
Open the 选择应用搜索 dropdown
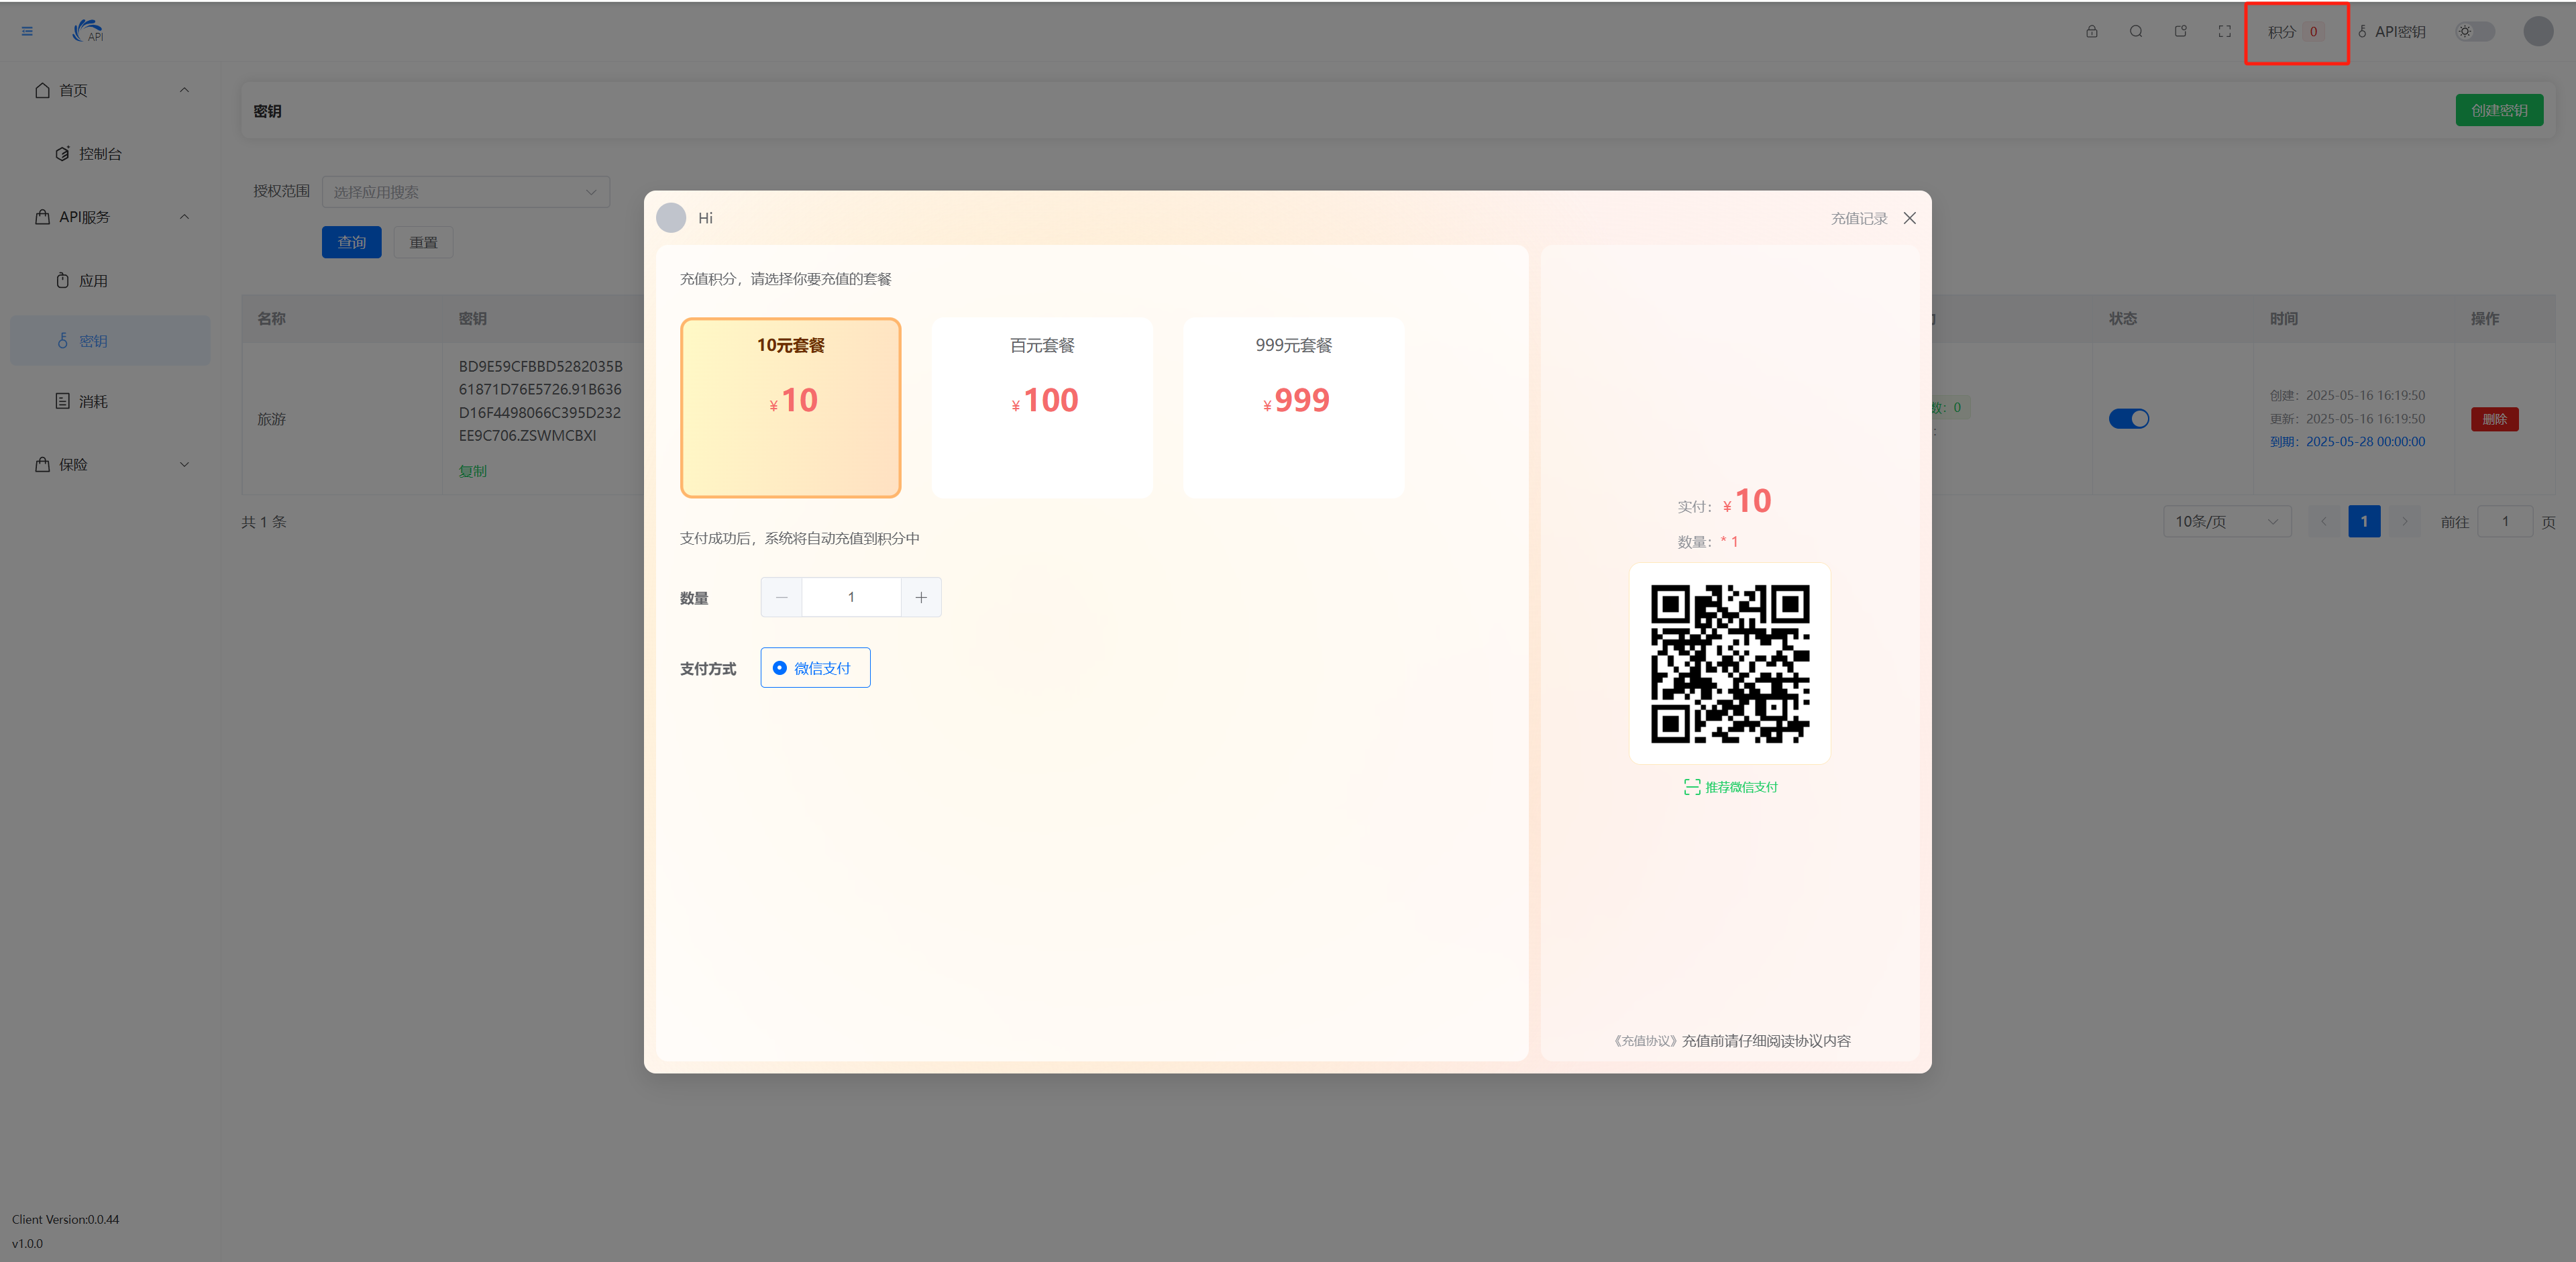coord(465,192)
